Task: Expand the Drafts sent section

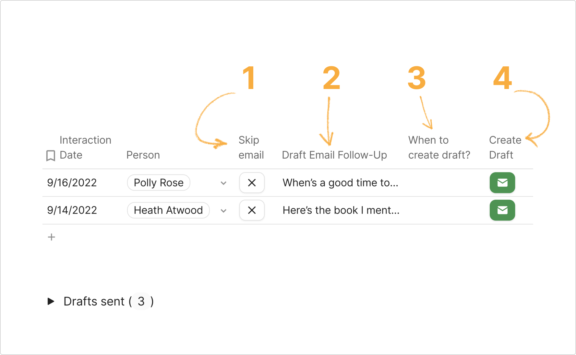Action: (x=51, y=301)
